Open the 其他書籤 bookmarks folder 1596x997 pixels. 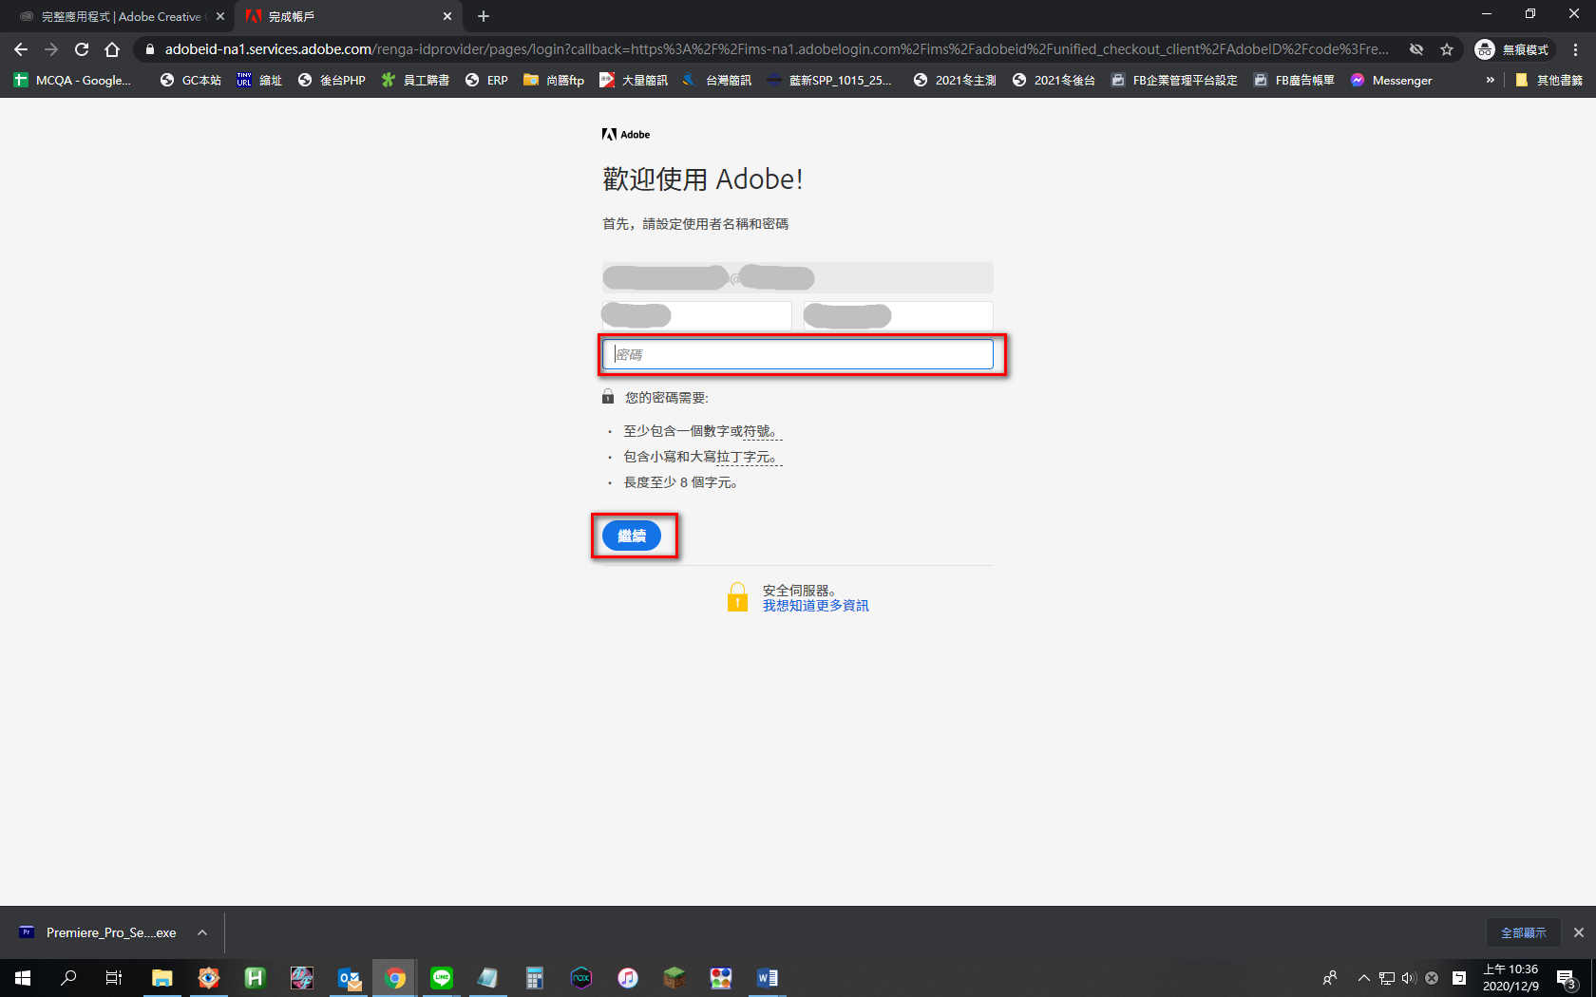click(x=1549, y=81)
